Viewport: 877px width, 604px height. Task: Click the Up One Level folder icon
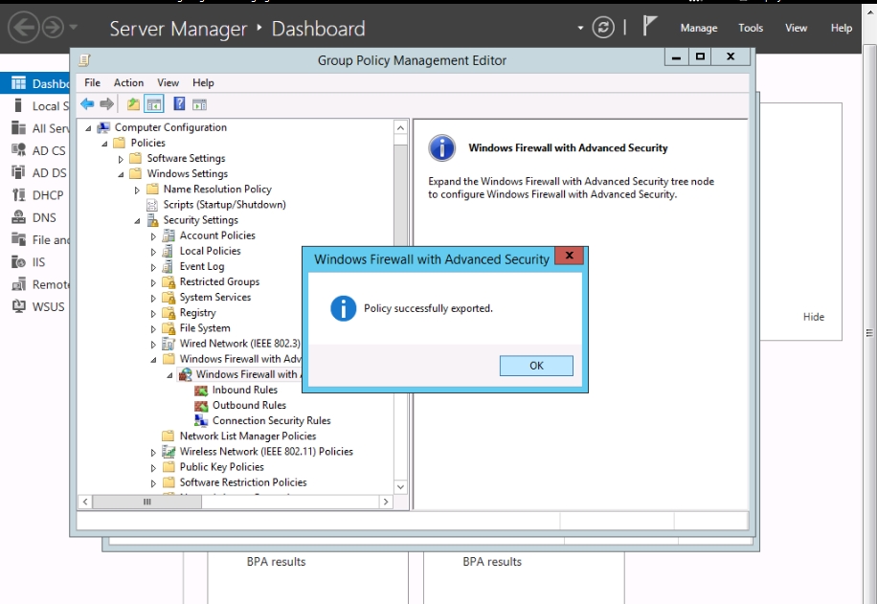pyautogui.click(x=133, y=104)
